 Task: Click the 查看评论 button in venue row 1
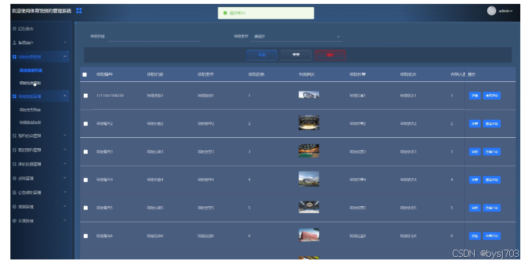point(492,96)
